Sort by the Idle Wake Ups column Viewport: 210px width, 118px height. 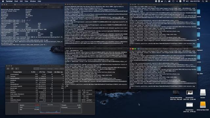point(58,72)
